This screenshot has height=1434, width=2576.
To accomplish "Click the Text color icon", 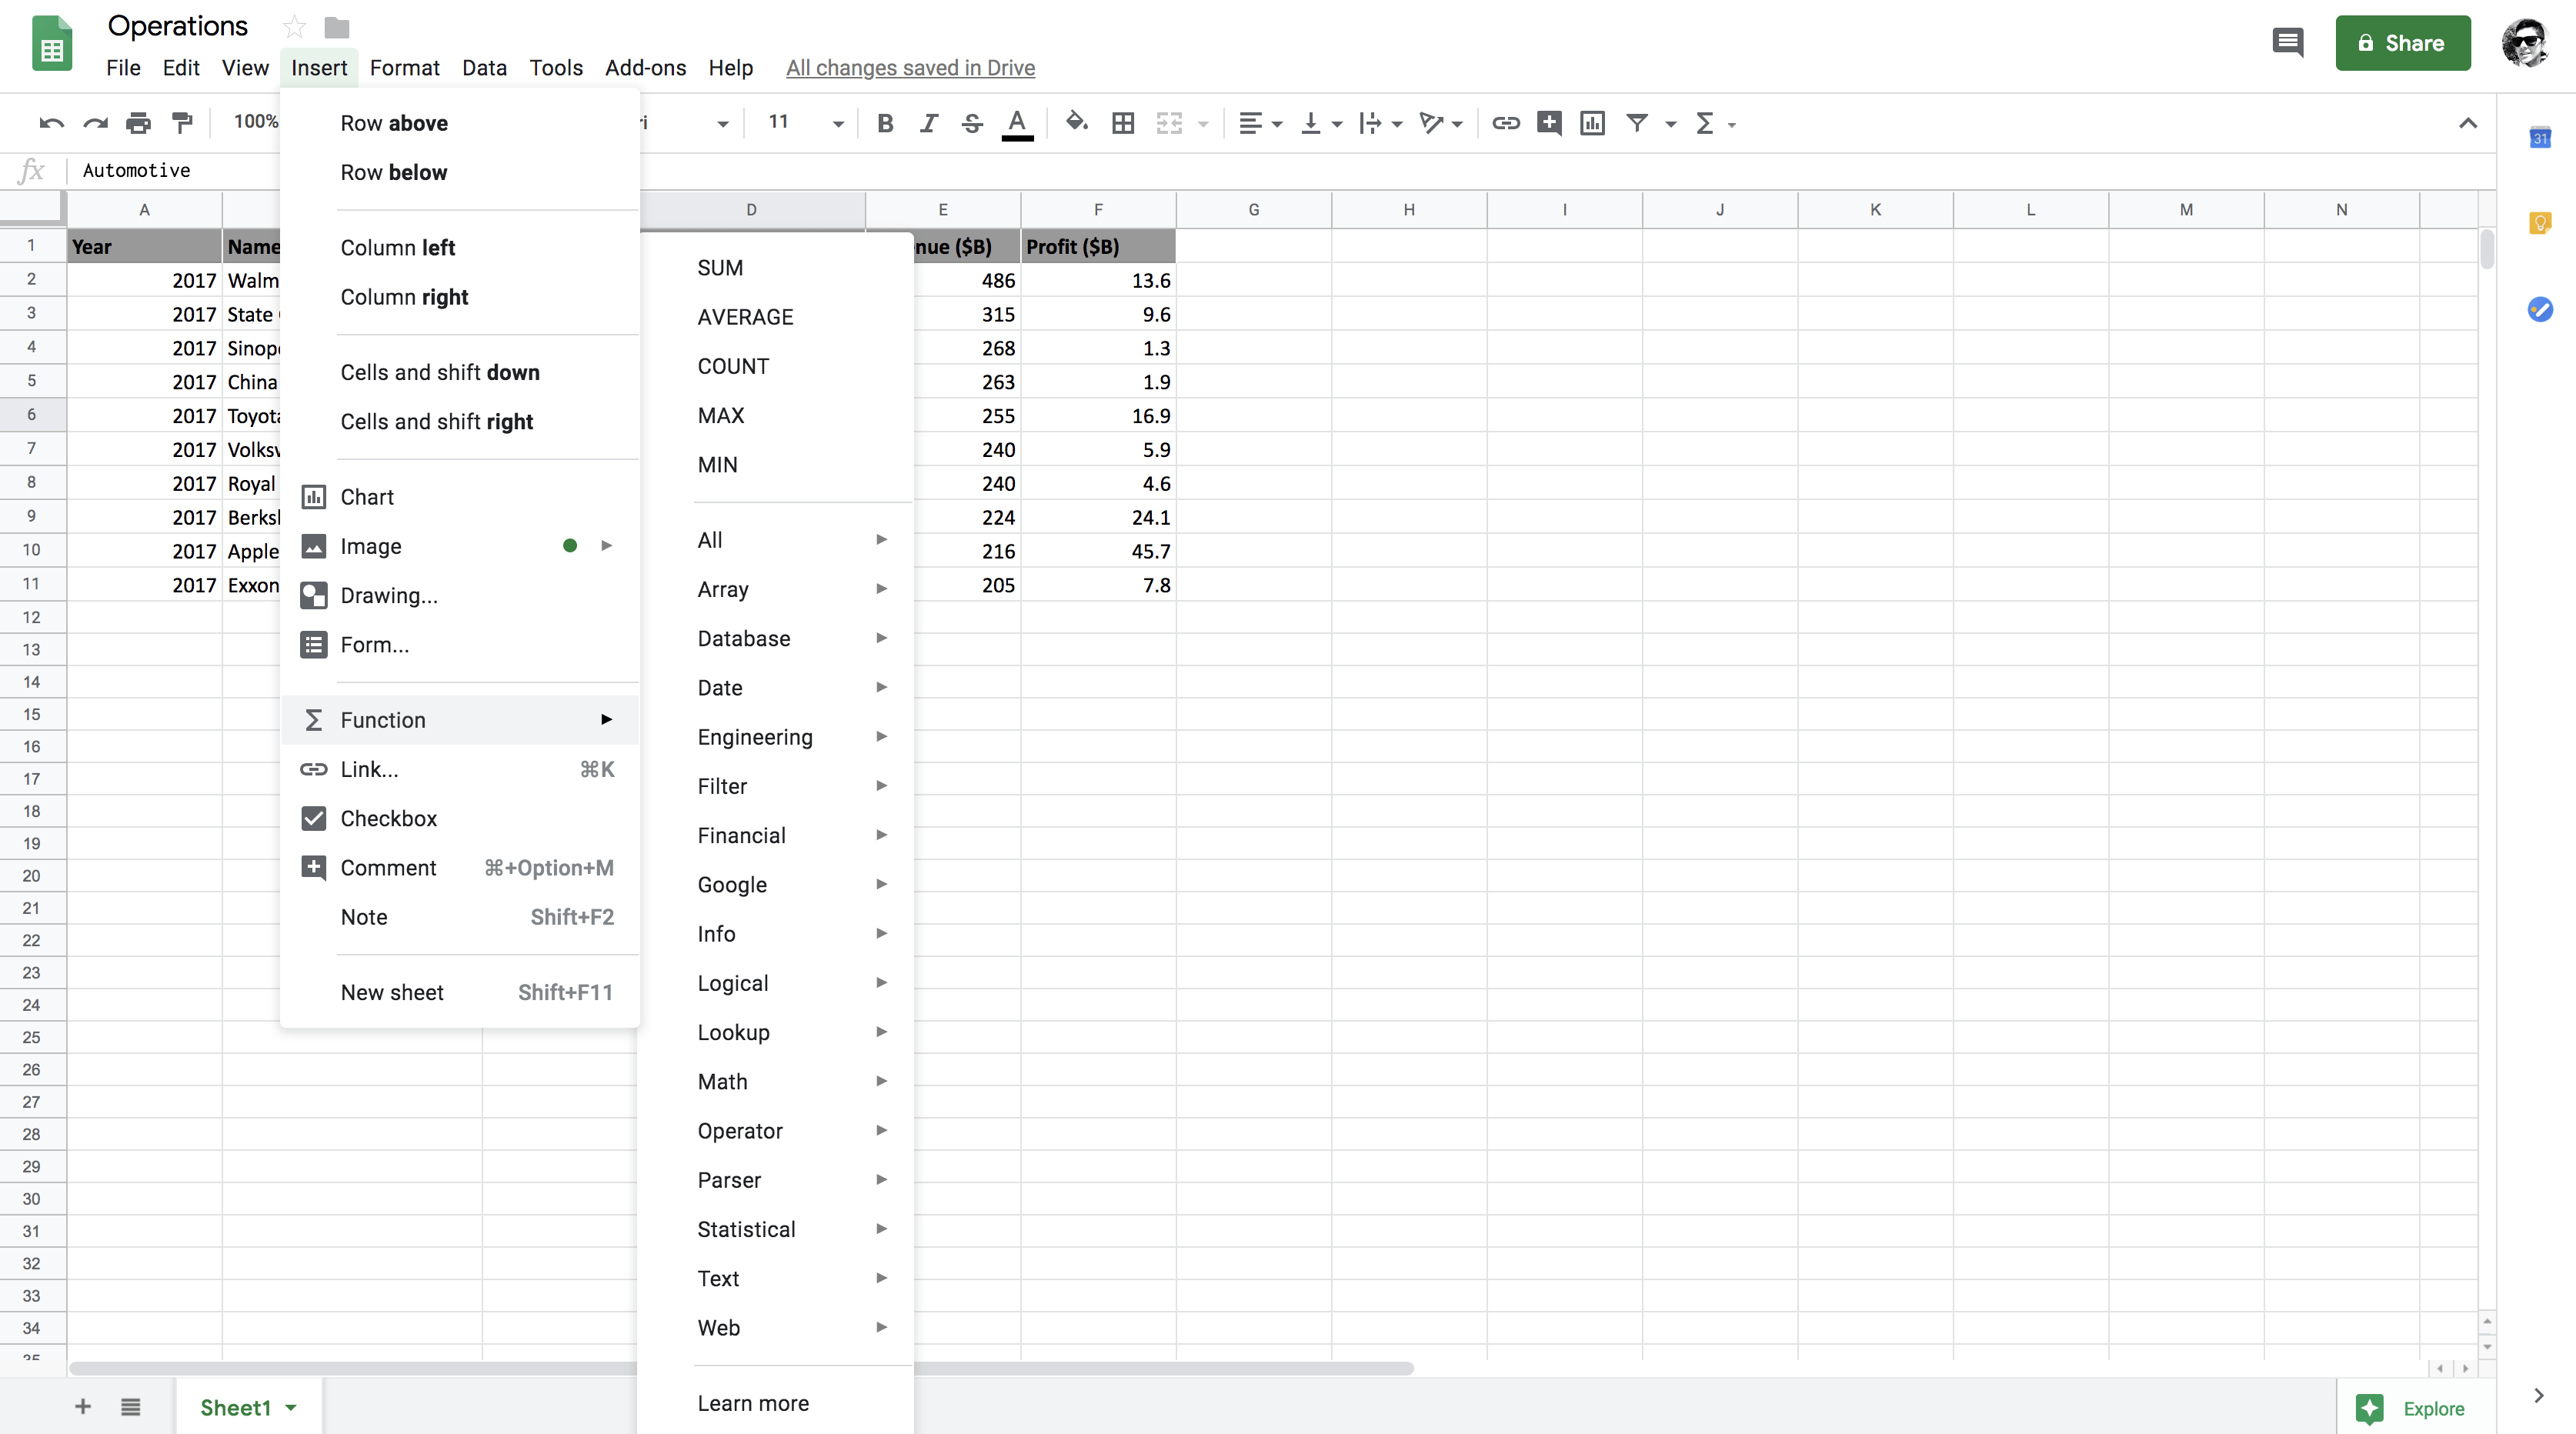I will click(1017, 122).
